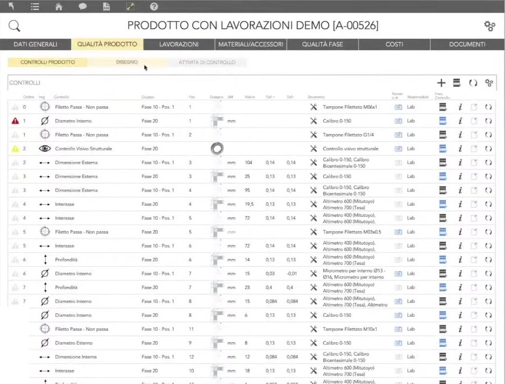Screen dimensions: 505x384
Task: Click value '104' in Dimensione Esterna row
Action: coord(248,163)
